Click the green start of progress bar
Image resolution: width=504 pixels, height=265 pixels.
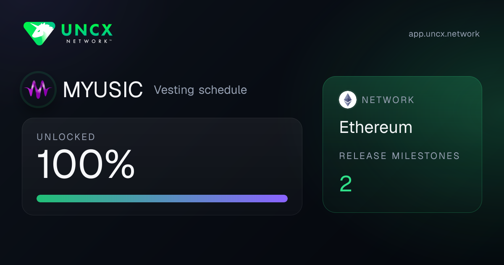pyautogui.click(x=43, y=199)
